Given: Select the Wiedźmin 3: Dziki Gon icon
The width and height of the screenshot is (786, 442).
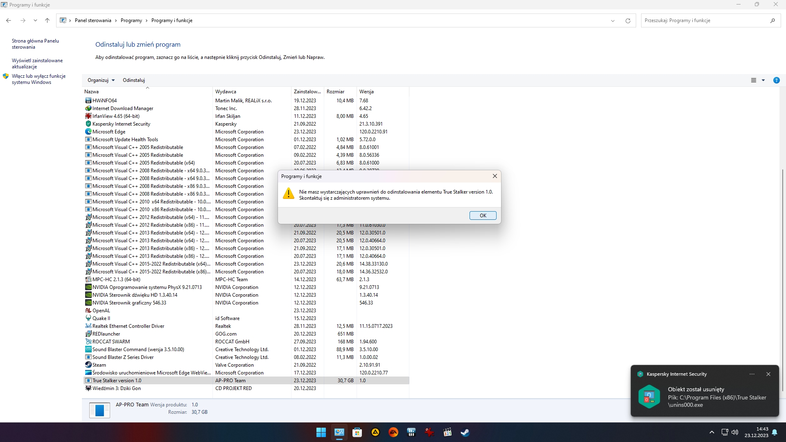Looking at the screenshot, I should coord(88,388).
